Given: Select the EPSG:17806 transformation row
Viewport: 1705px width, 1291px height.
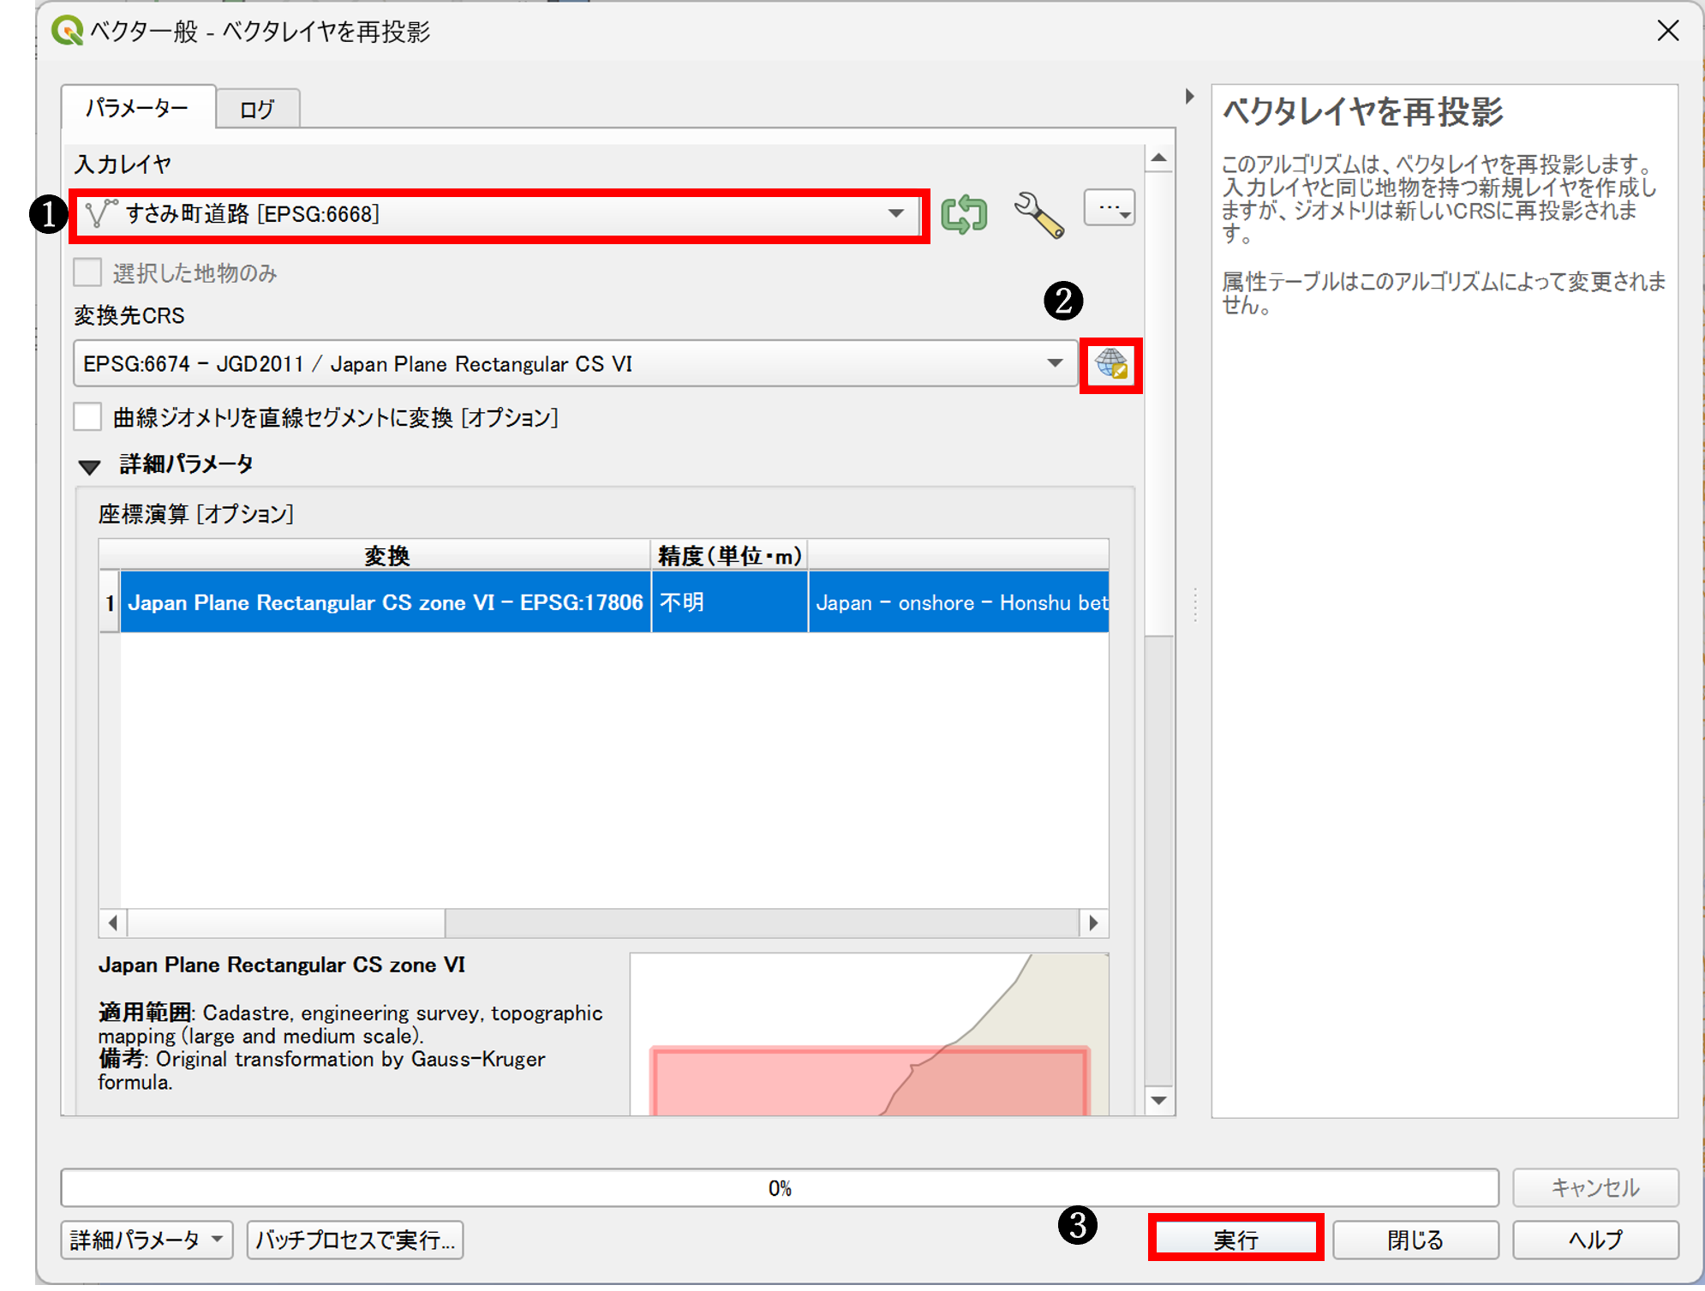Looking at the screenshot, I should [x=386, y=602].
